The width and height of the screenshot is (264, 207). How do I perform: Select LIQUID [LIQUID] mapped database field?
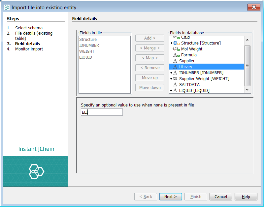pyautogui.click(x=194, y=91)
